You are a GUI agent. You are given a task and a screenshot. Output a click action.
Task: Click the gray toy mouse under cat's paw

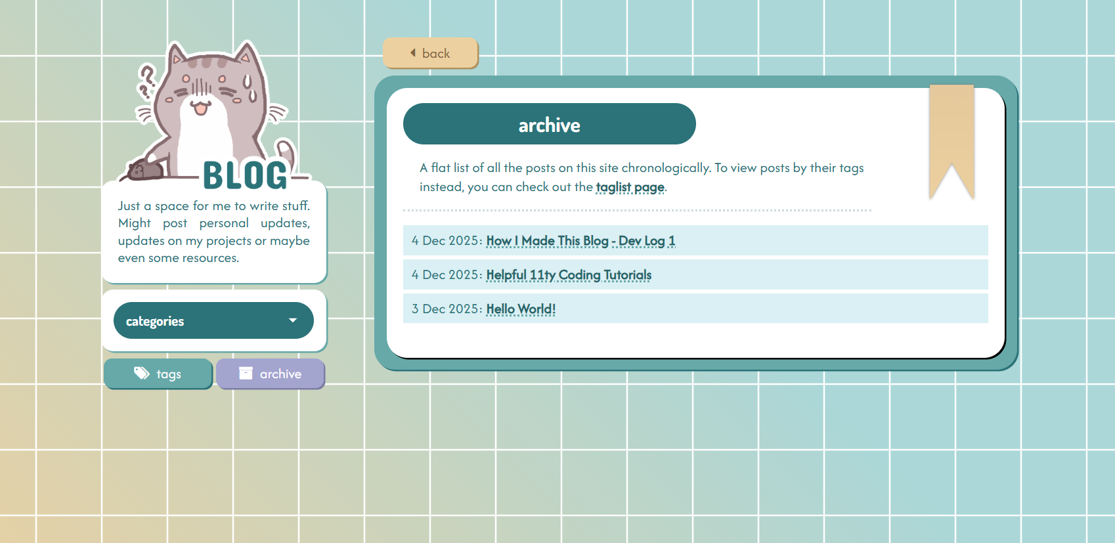pos(146,170)
